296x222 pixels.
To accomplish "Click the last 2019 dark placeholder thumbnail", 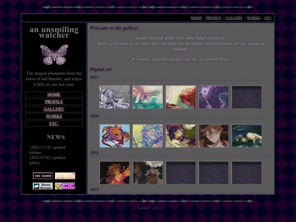I will click(247, 173).
